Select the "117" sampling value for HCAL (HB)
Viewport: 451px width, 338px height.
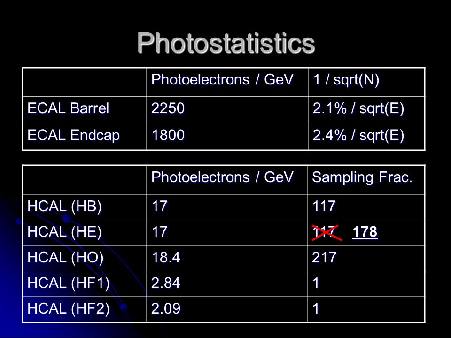point(324,206)
